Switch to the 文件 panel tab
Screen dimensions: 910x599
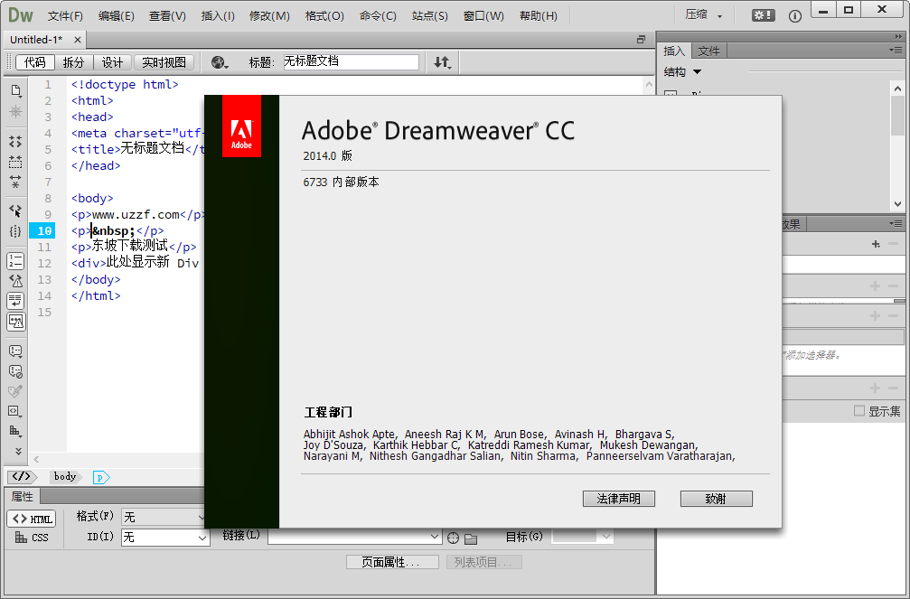(708, 51)
